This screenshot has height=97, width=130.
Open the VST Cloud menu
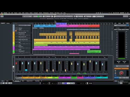[x=57, y=13]
